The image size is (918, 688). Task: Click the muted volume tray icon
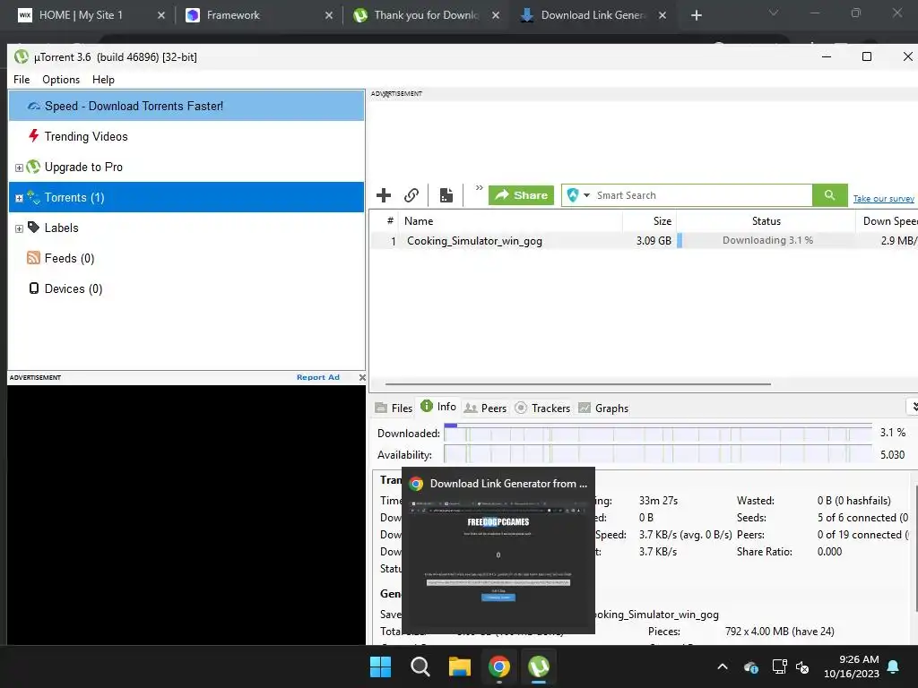(x=802, y=666)
